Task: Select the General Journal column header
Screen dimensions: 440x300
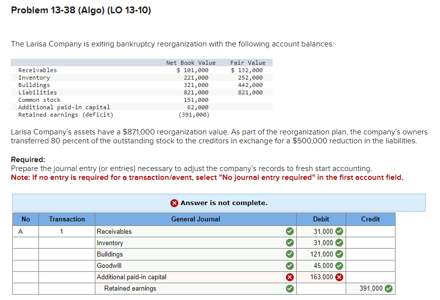Action: [196, 219]
